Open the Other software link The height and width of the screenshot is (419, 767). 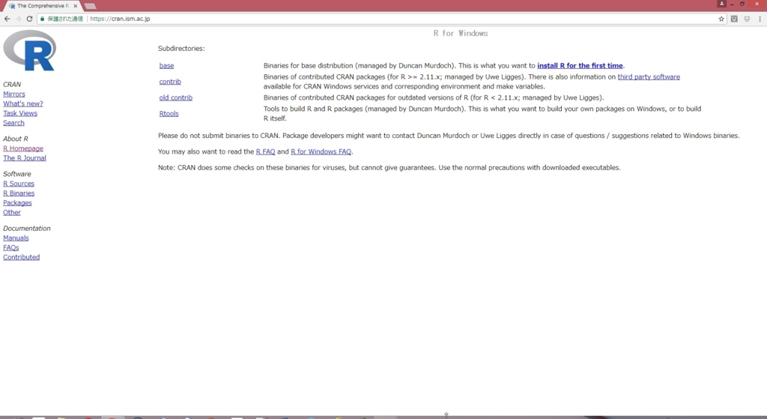click(x=12, y=212)
